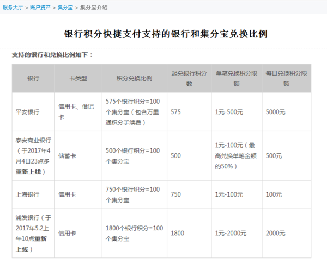Select the 储蓄卡 card type cell
This screenshot has height=264, width=327.
pyautogui.click(x=78, y=156)
